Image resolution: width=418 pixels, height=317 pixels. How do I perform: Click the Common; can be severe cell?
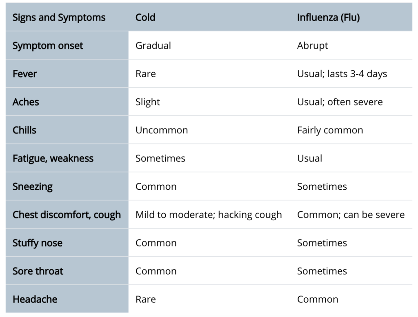(351, 215)
